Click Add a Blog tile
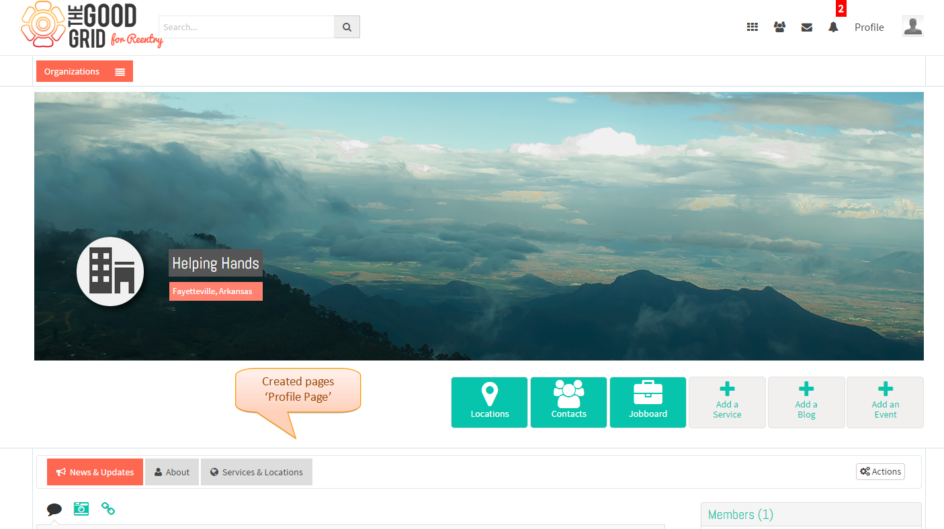Viewport: 944px width, 529px height. 806,402
